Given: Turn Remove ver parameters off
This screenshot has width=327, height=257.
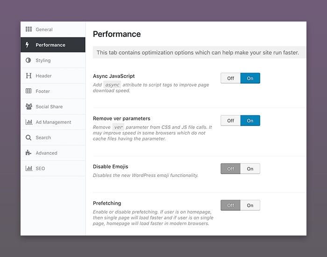Looking at the screenshot, I should 230,121.
